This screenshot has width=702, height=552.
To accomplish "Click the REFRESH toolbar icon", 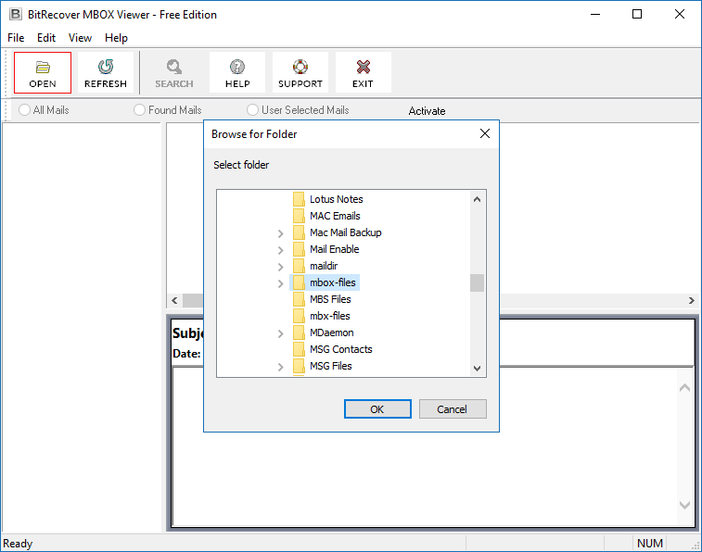I will point(106,67).
